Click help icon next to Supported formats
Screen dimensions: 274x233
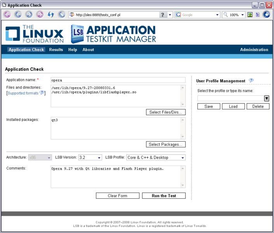[42, 93]
